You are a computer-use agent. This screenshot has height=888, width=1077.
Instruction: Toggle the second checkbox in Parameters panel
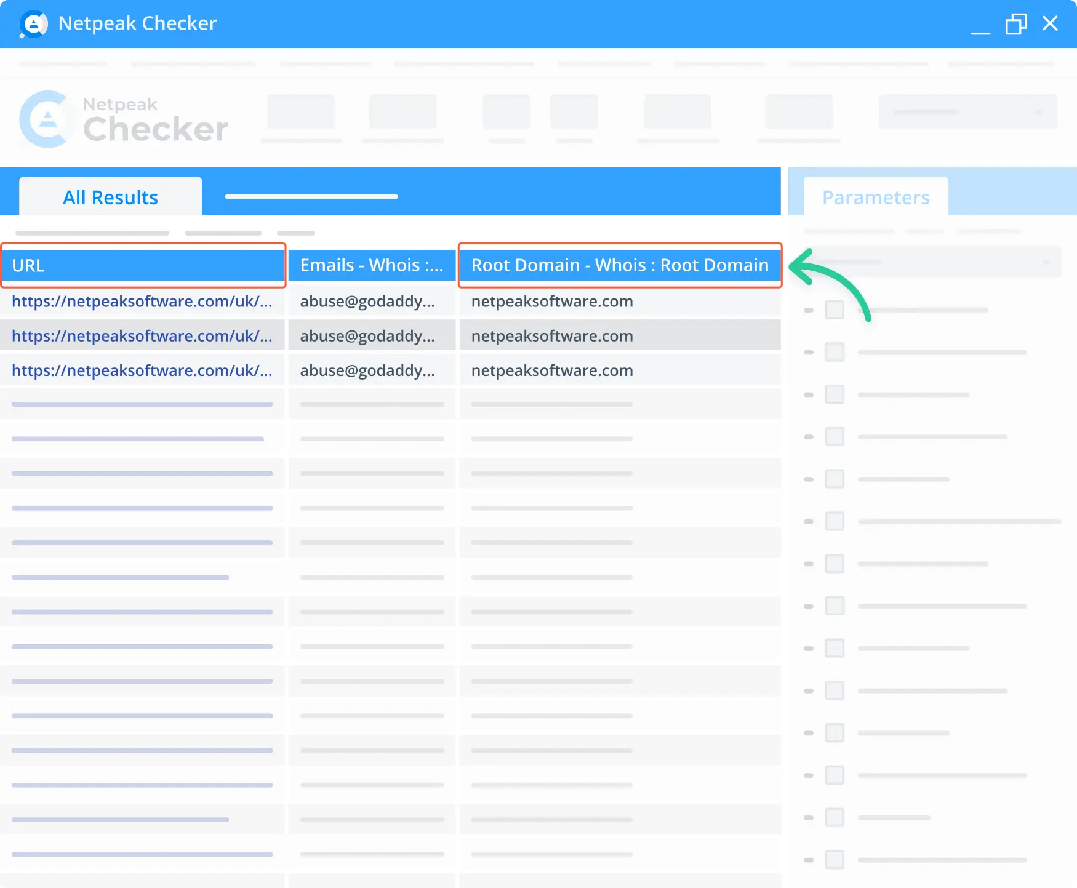click(x=835, y=352)
